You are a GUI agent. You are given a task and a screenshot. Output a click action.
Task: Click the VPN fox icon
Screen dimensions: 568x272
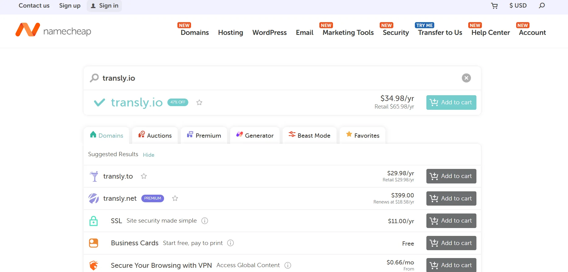(94, 265)
